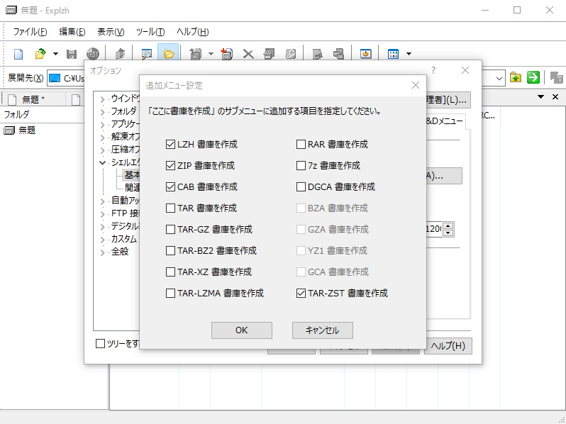Increase the 120 spinner value
The width and height of the screenshot is (566, 424).
point(448,226)
